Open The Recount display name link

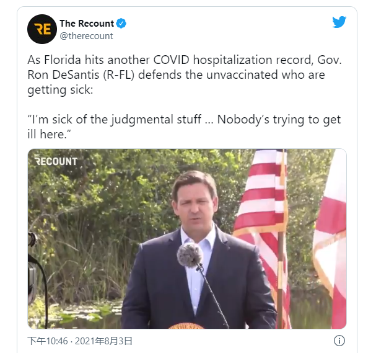tap(87, 24)
